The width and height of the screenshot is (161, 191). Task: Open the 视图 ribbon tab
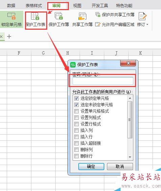coord(77,6)
